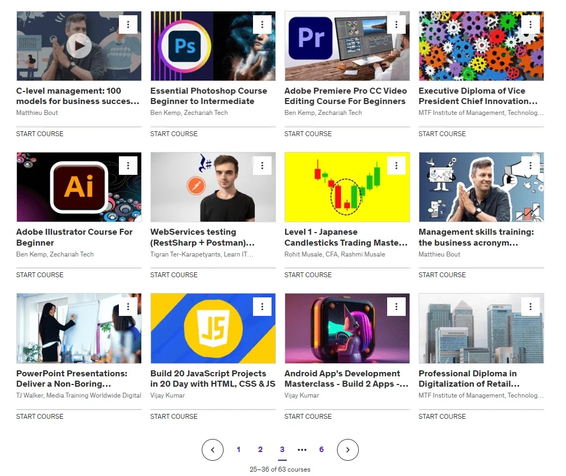Open three-dot menu on Japanese Candlesticks course
The height and width of the screenshot is (476, 566).
(x=396, y=166)
